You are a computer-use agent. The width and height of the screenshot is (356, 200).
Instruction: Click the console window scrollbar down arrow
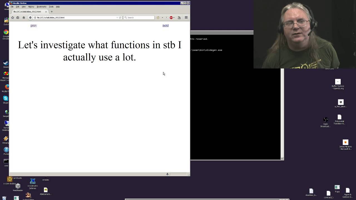point(282,158)
